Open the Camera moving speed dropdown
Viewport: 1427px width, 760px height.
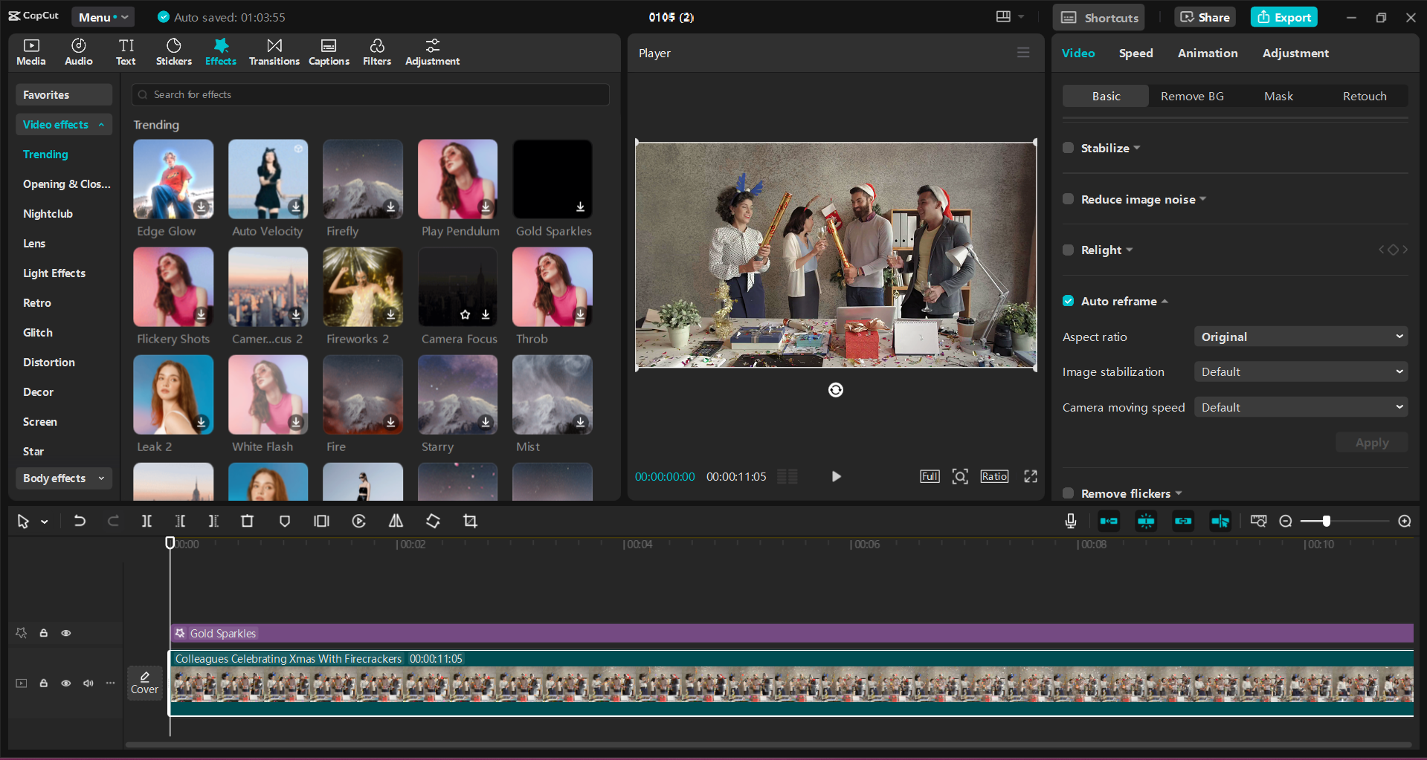(x=1301, y=407)
